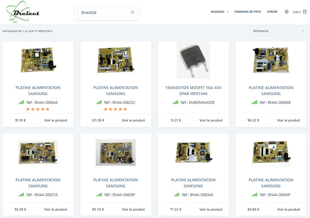Click stock level icon for BN44-00664A
The height and width of the screenshot is (218, 310).
tap(21, 102)
